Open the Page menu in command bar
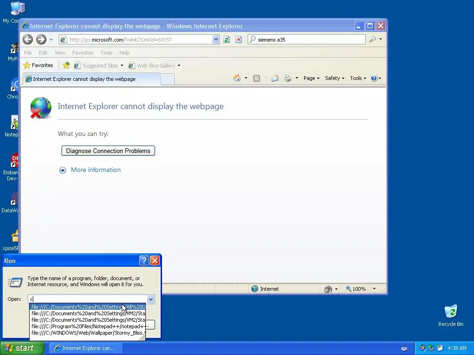 (312, 78)
